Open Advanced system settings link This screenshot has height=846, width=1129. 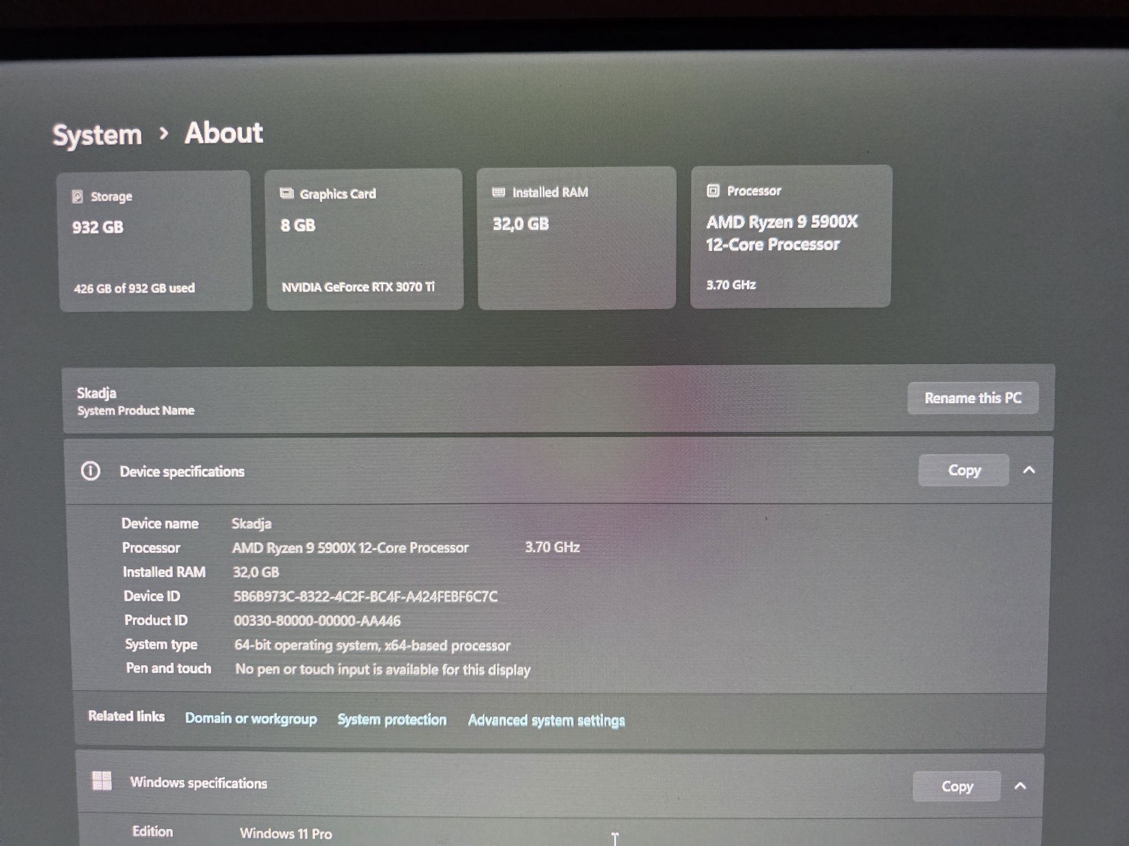point(546,720)
